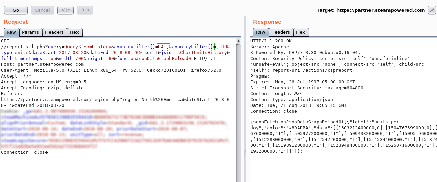The image size is (437, 182).
Task: Click the Target: https://partner.steampowered.com label
Action: pyautogui.click(x=371, y=10)
